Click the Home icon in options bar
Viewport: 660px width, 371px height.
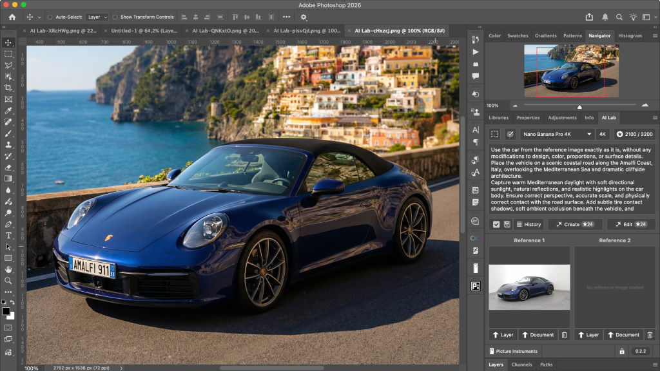[x=12, y=17]
